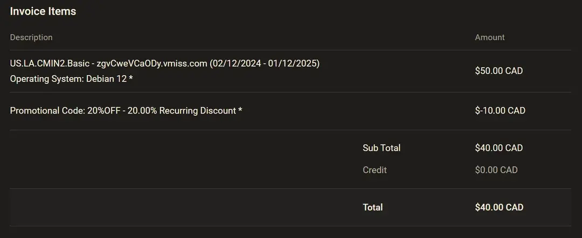Viewport: 582px width, 238px height.
Task: Select the $0.00 CAD credit amount
Action: 496,170
